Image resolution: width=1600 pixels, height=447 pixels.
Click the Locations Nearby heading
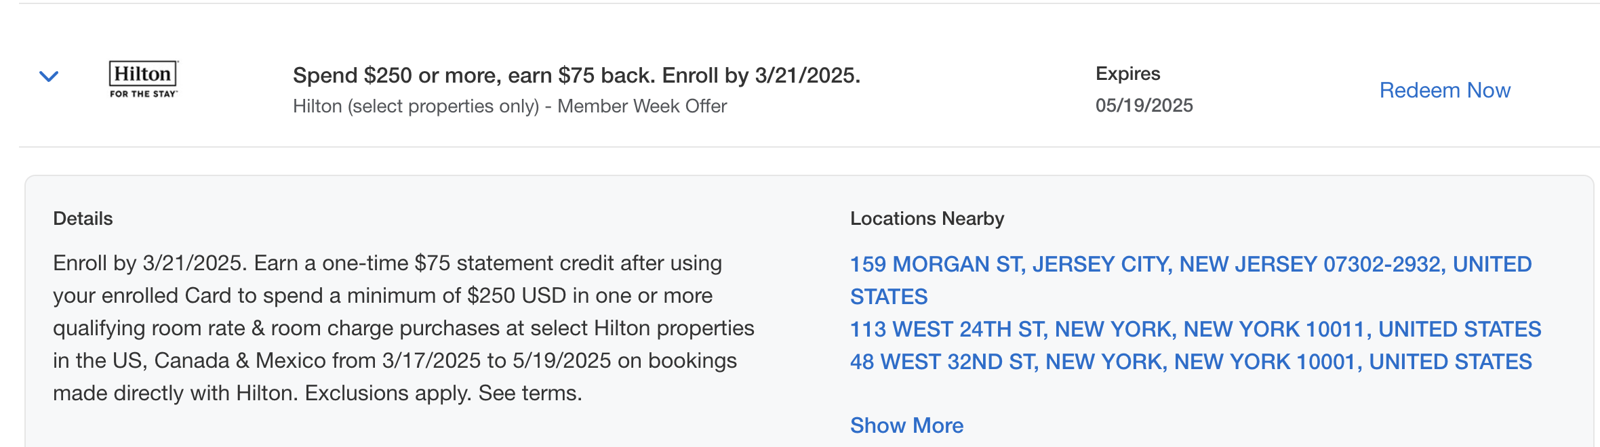(927, 219)
